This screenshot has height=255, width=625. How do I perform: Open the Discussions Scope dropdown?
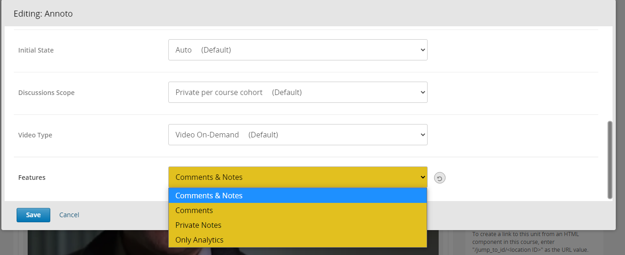[x=298, y=92]
